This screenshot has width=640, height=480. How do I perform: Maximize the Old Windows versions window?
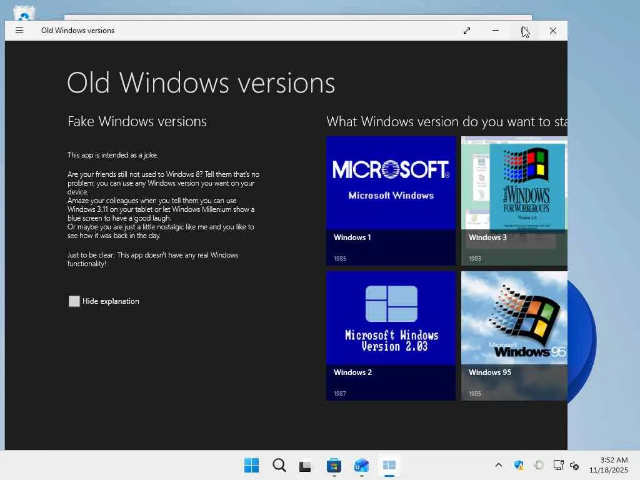coord(524,31)
